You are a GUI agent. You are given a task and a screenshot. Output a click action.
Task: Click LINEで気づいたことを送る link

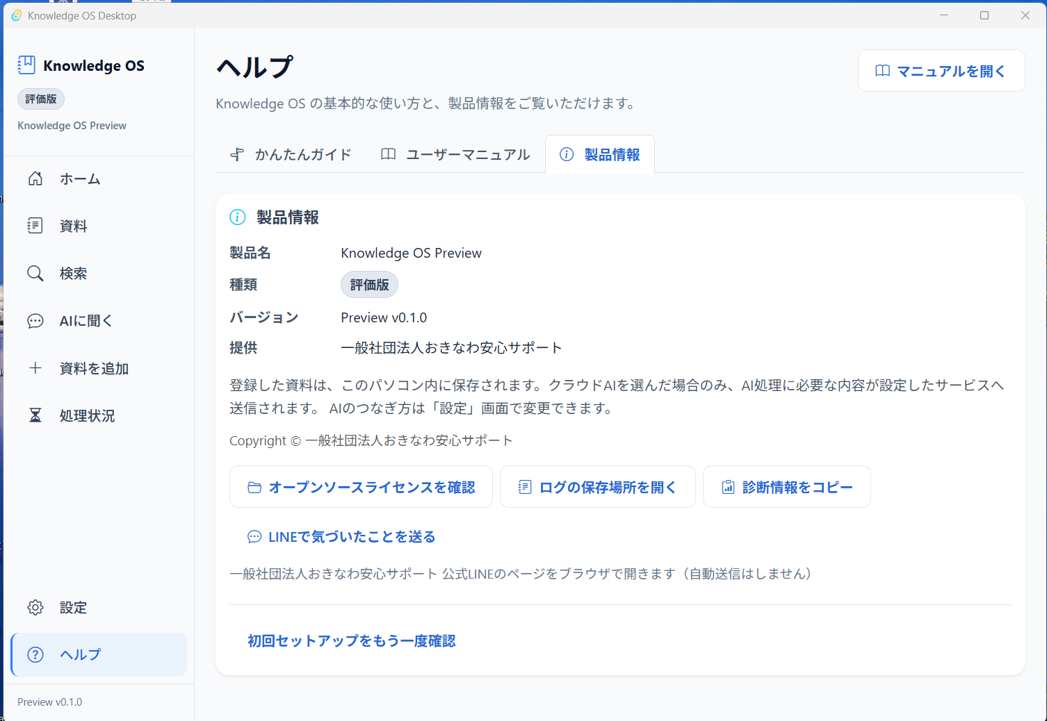[341, 537]
